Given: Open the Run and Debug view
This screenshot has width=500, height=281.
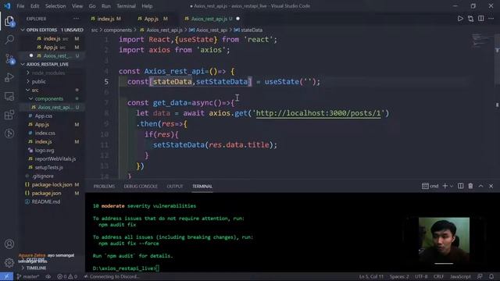Looking at the screenshot, I should [9, 77].
